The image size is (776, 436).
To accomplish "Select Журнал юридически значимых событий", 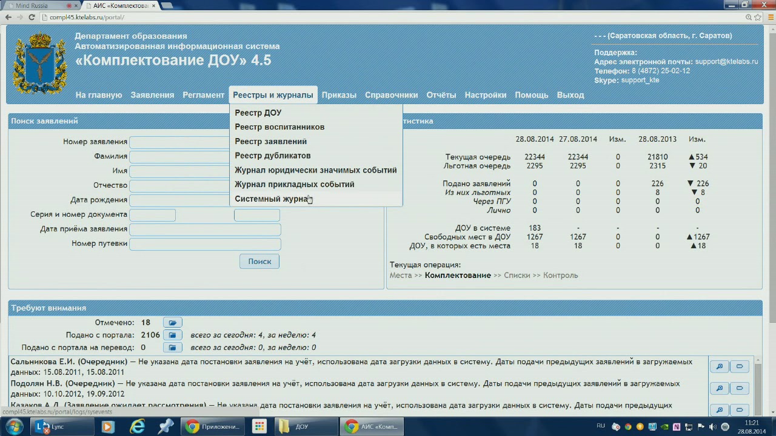I will tap(316, 170).
